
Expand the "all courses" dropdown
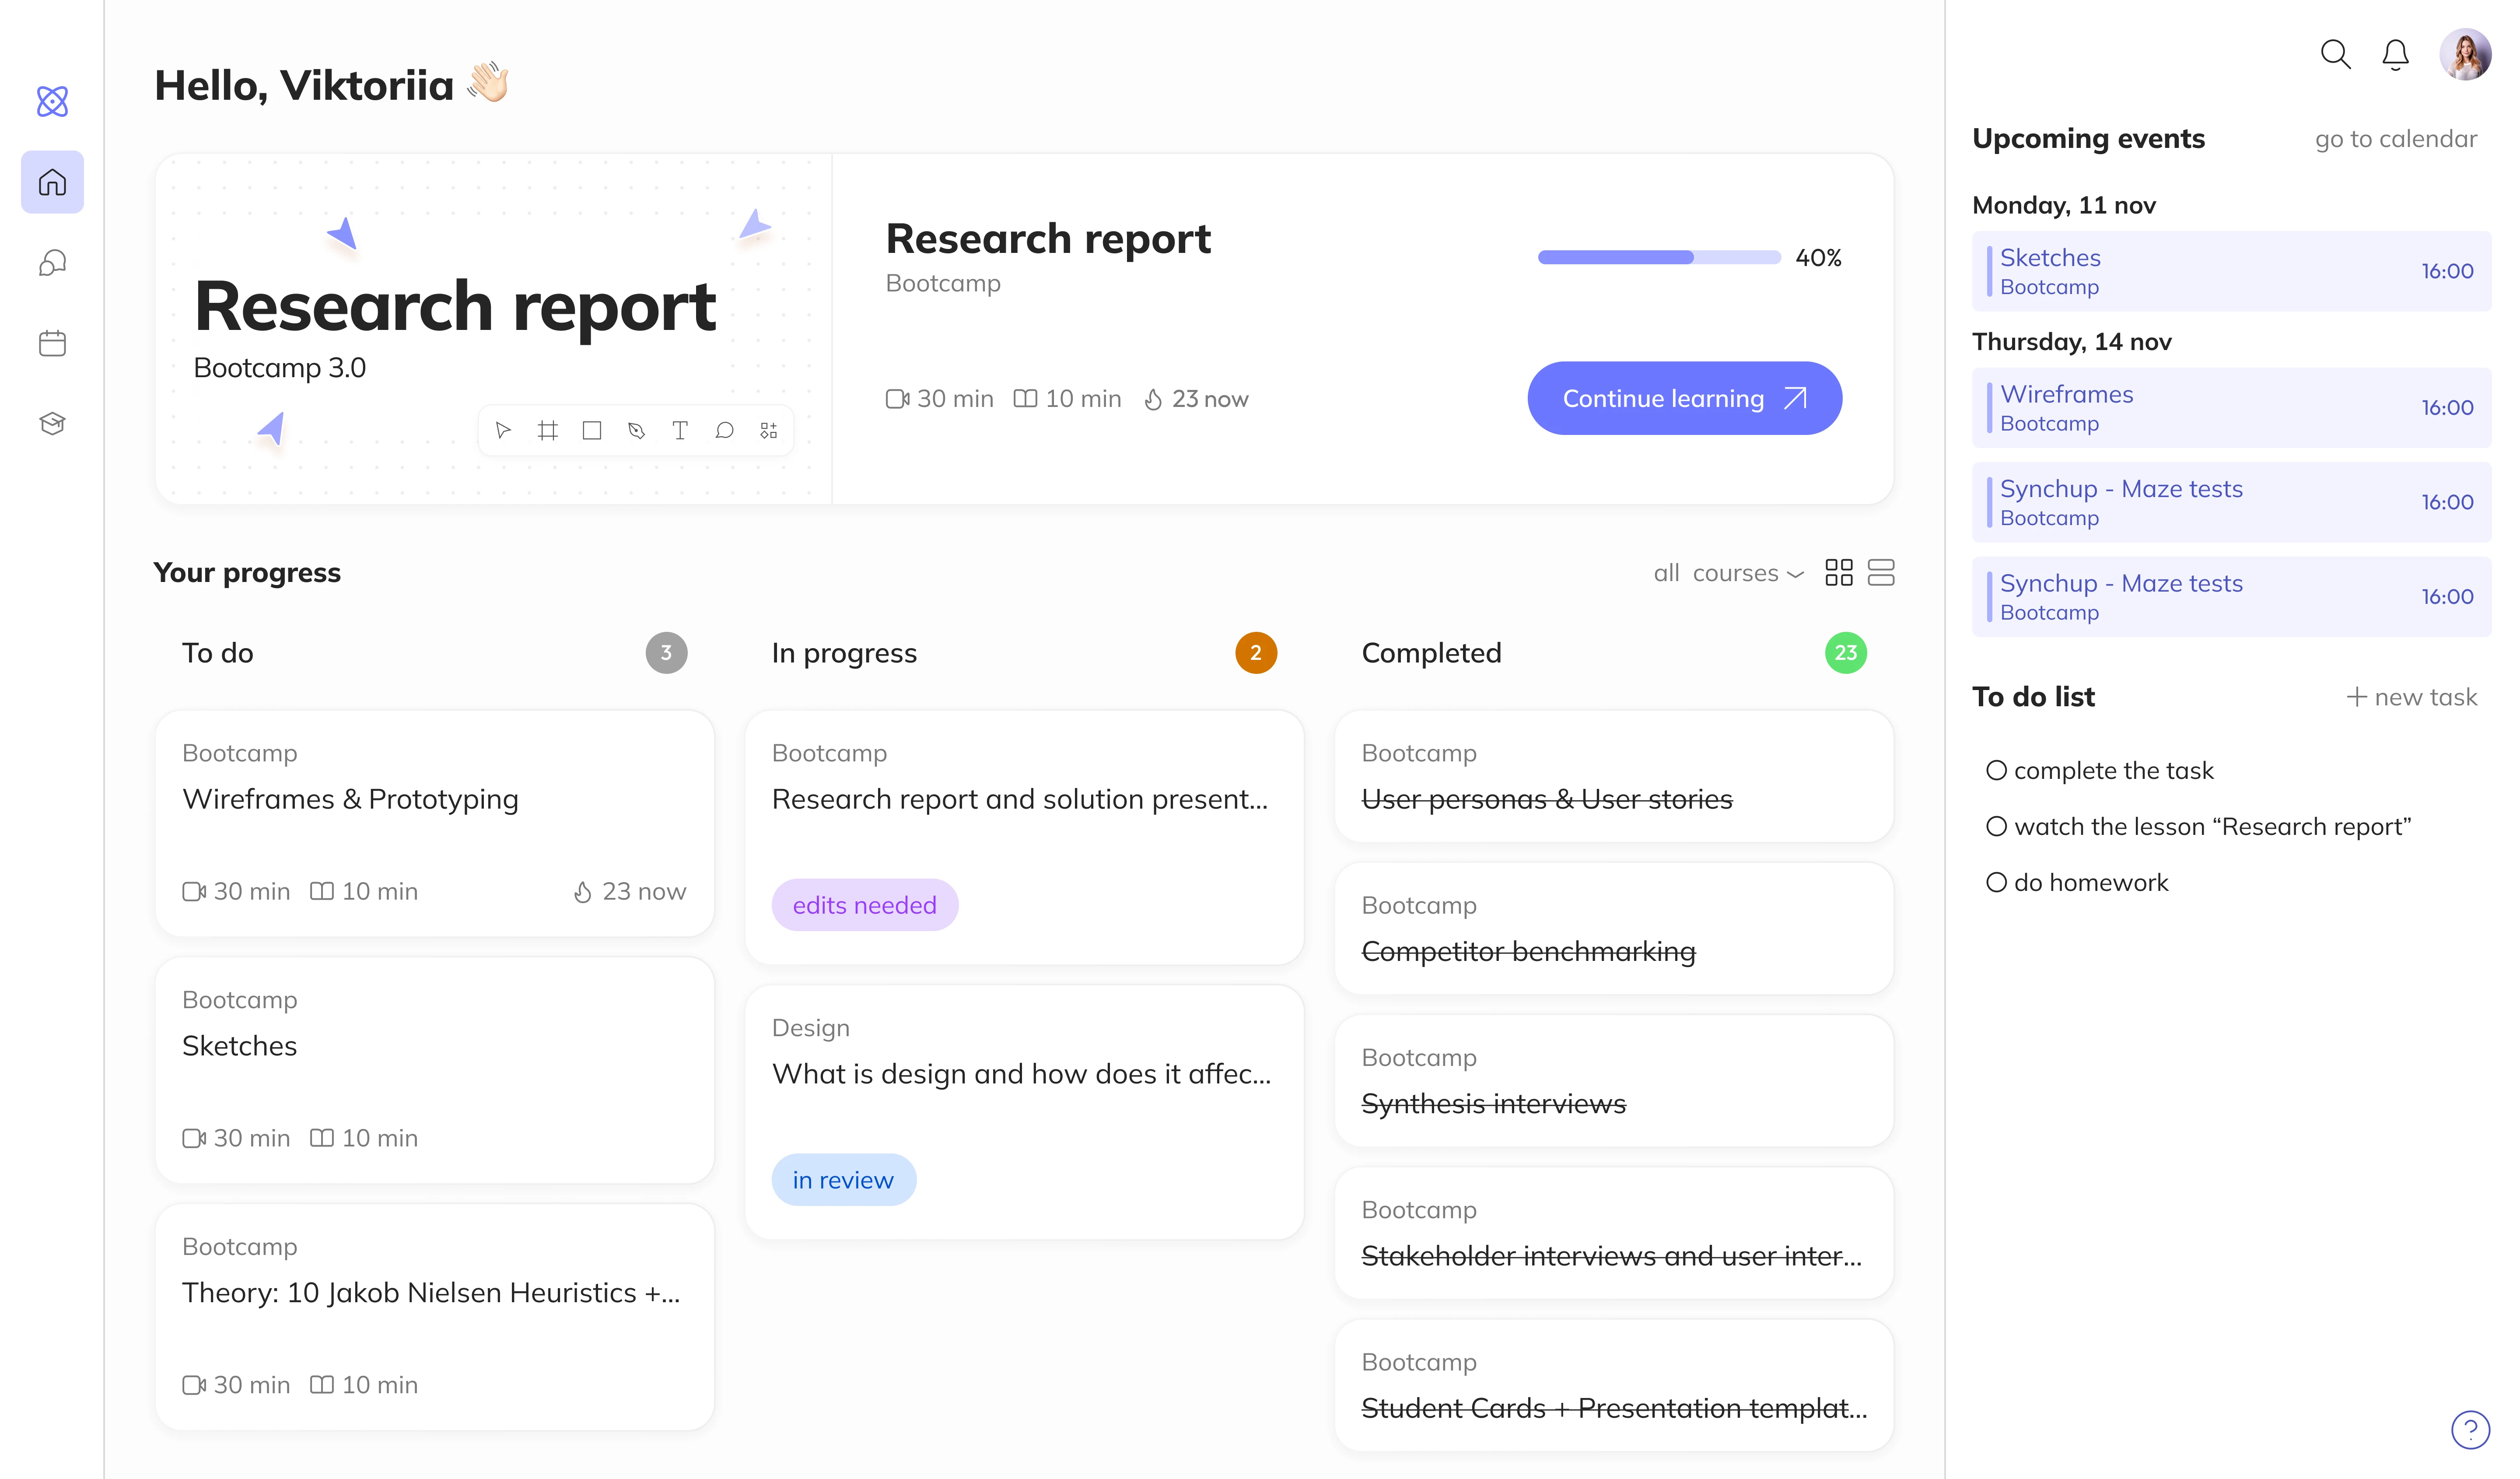pos(1728,573)
